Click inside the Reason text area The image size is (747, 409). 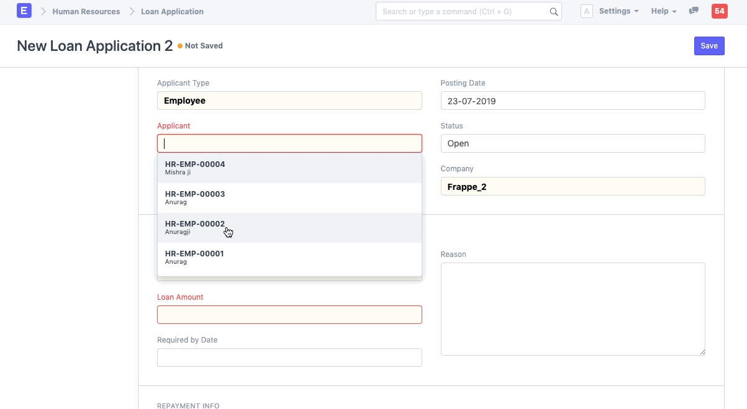click(573, 309)
